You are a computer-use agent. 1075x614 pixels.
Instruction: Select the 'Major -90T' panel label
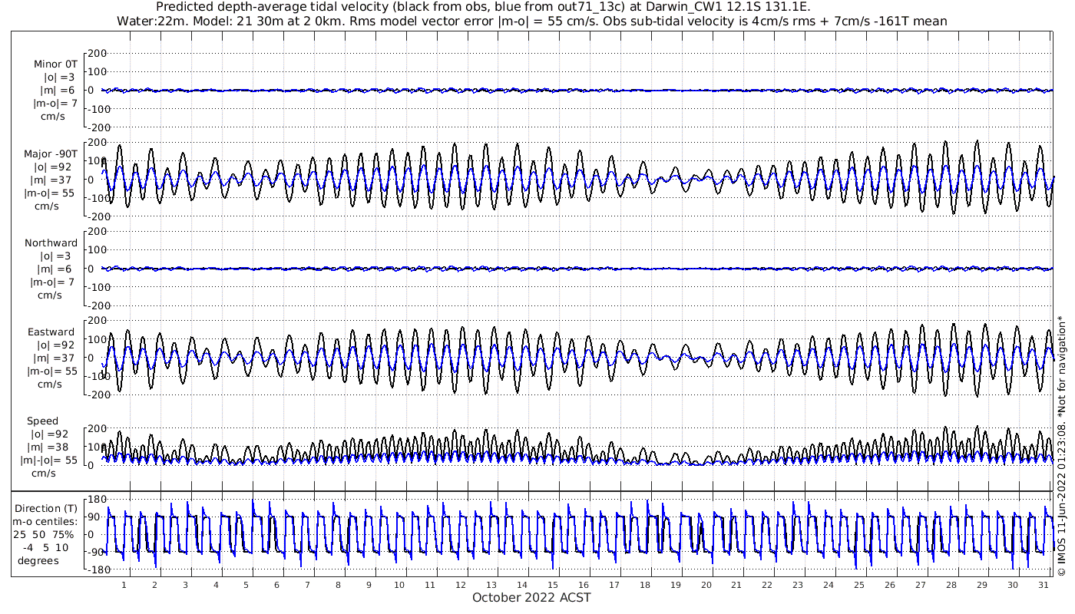point(51,154)
